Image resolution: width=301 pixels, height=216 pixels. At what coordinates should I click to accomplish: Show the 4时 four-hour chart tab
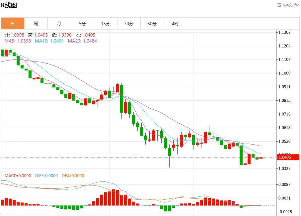pos(175,24)
